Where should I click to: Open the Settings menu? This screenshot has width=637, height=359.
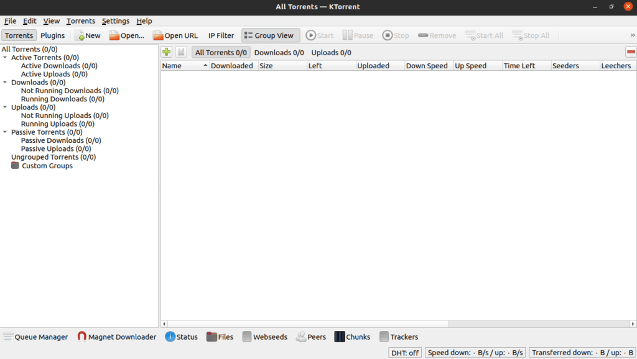[116, 21]
